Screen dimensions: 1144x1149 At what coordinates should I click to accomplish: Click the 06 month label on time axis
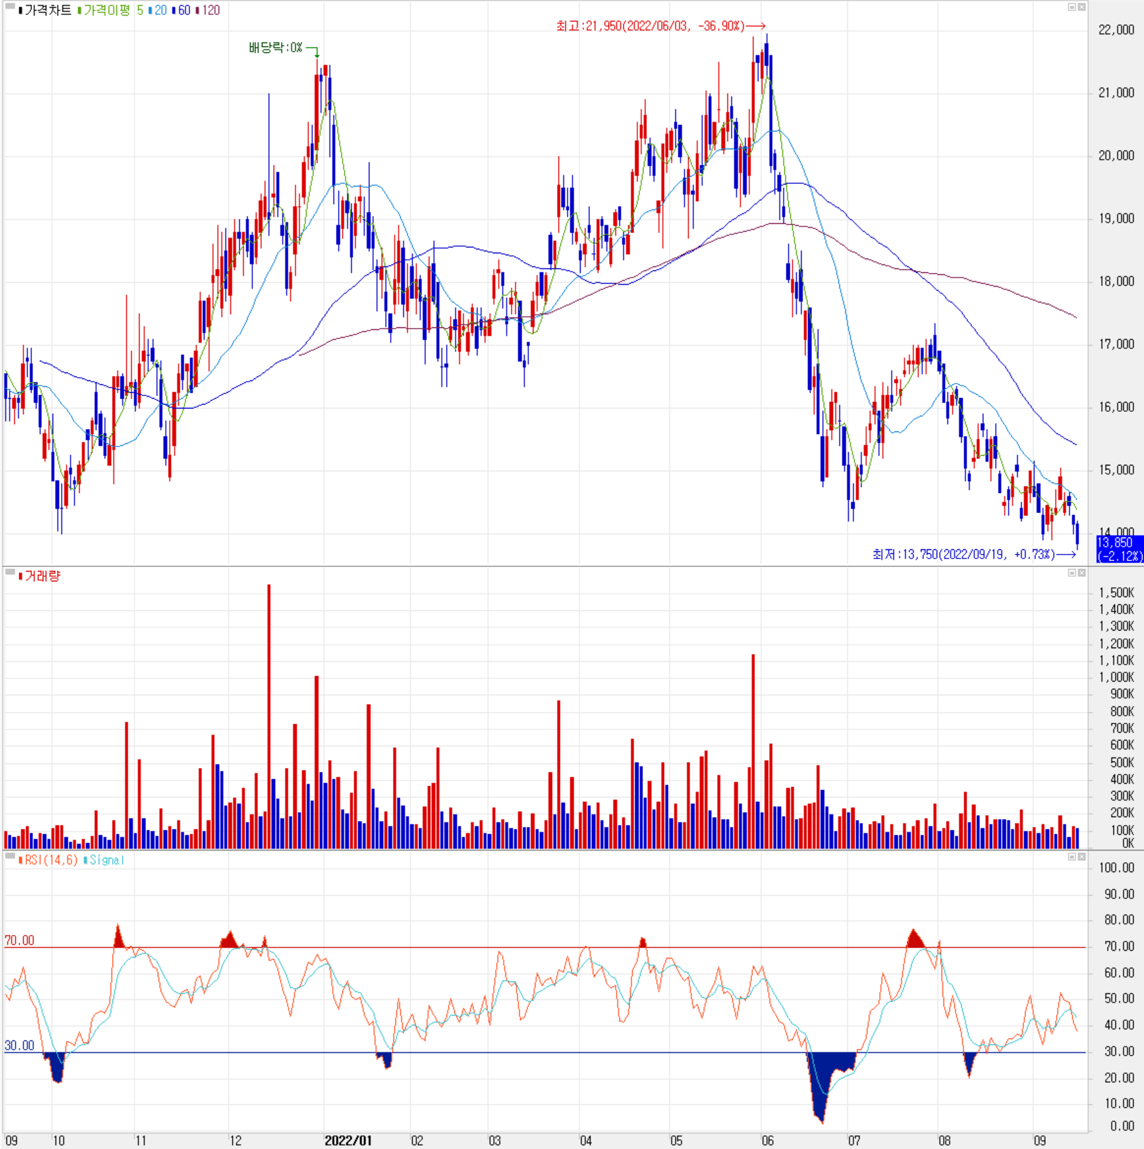click(x=767, y=1140)
